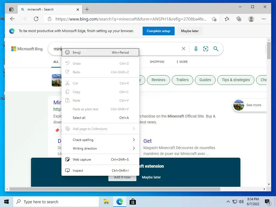Screen dimensions: 276x207
Task: Open the Get result link
Action: [147, 141]
